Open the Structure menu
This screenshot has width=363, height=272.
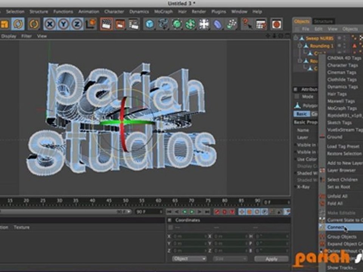39,12
